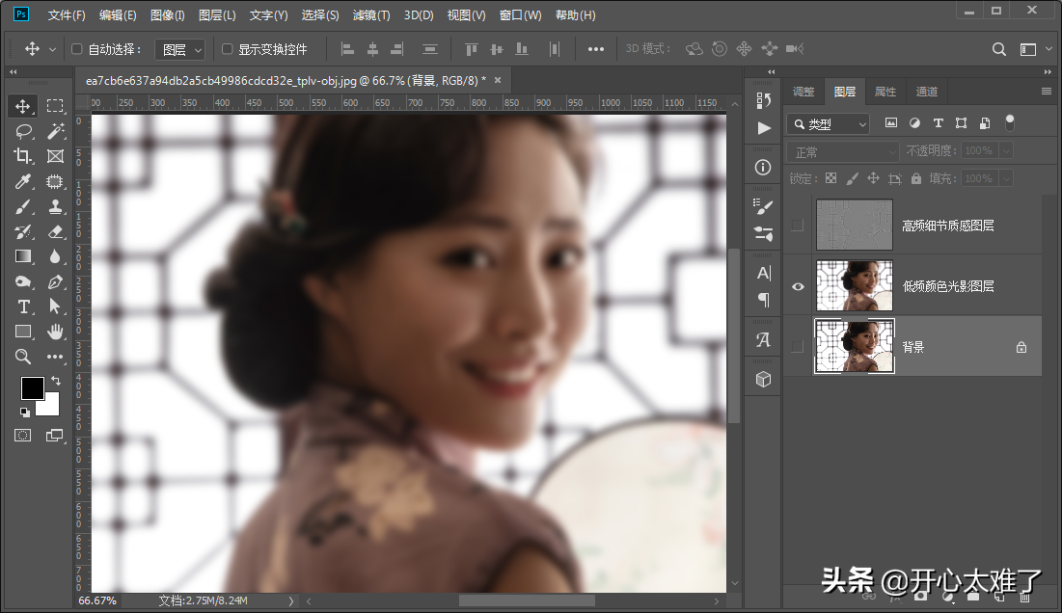Select the 高频细节质感图层 layer thumbnail
The width and height of the screenshot is (1062, 613).
point(854,226)
